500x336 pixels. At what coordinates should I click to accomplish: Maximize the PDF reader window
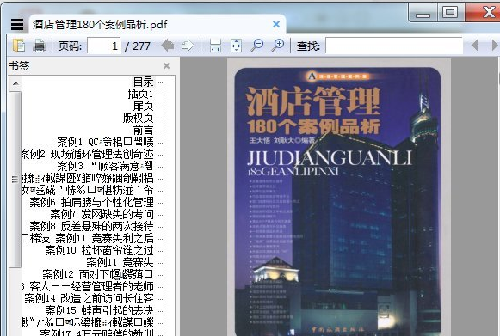click(x=450, y=13)
